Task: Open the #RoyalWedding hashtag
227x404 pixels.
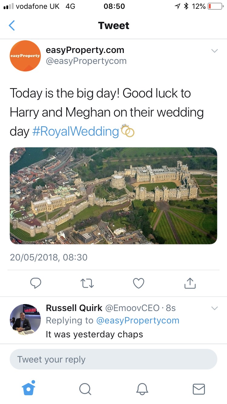Action: pyautogui.click(x=75, y=132)
